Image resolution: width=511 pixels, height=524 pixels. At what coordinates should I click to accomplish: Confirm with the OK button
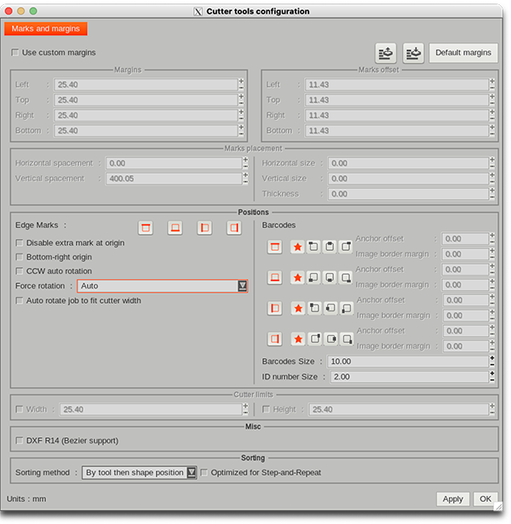point(485,499)
